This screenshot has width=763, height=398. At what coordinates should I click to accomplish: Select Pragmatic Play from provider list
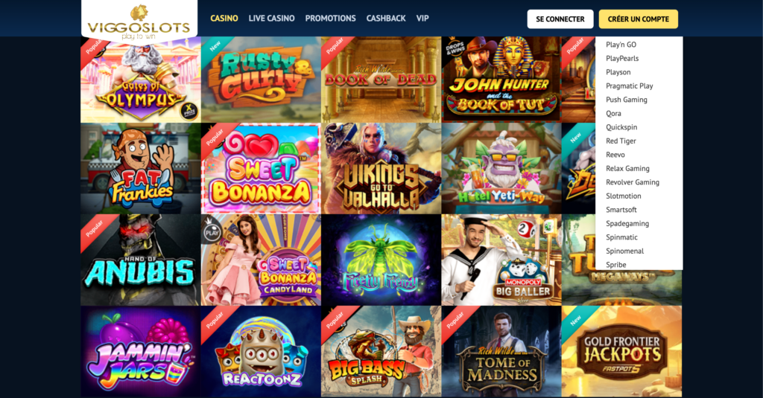point(629,86)
